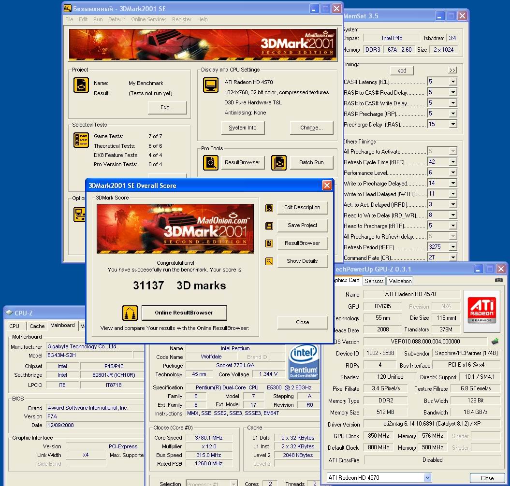The width and height of the screenshot is (510, 486).
Task: Click the 3DMark2001 title bar app icon
Action: click(x=67, y=8)
